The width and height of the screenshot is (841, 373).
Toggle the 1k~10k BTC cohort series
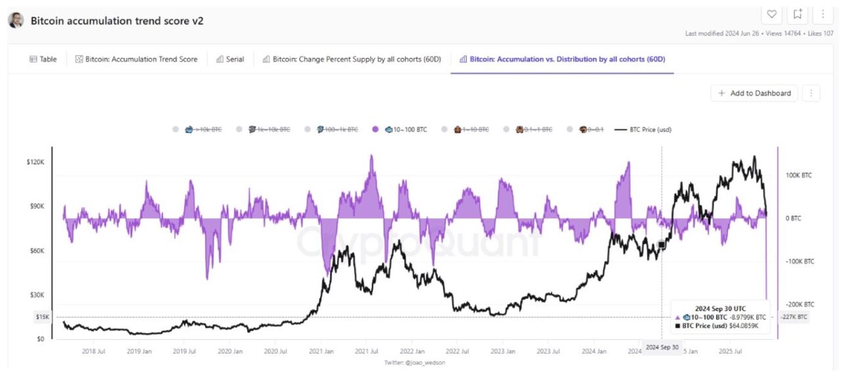pyautogui.click(x=269, y=129)
